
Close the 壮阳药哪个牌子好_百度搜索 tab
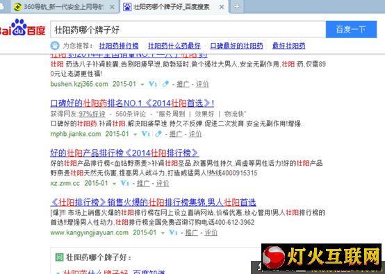click(222, 7)
